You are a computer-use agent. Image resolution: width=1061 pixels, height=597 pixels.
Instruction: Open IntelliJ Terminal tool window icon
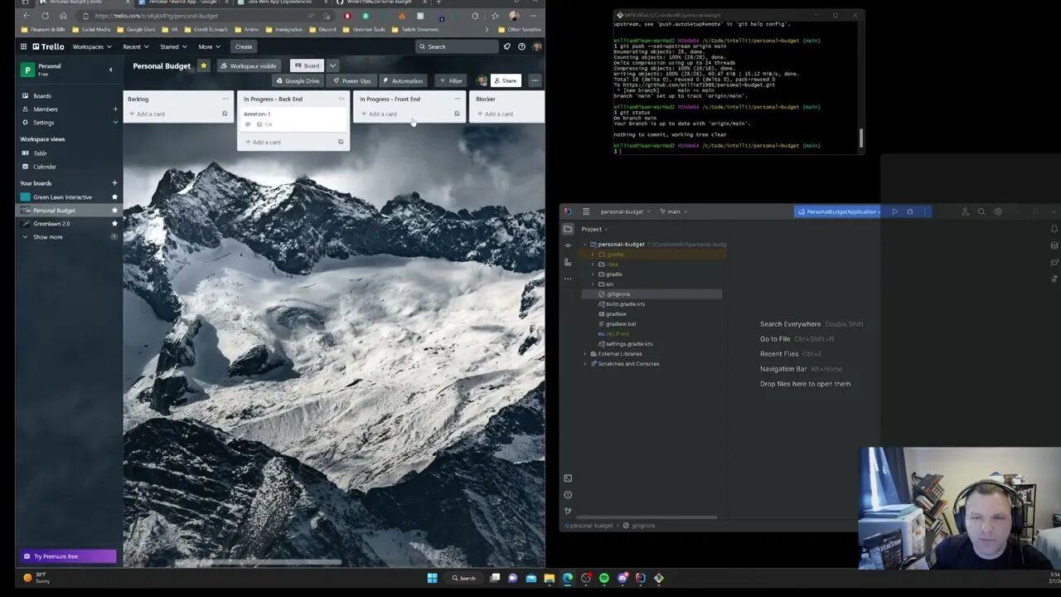(x=568, y=478)
